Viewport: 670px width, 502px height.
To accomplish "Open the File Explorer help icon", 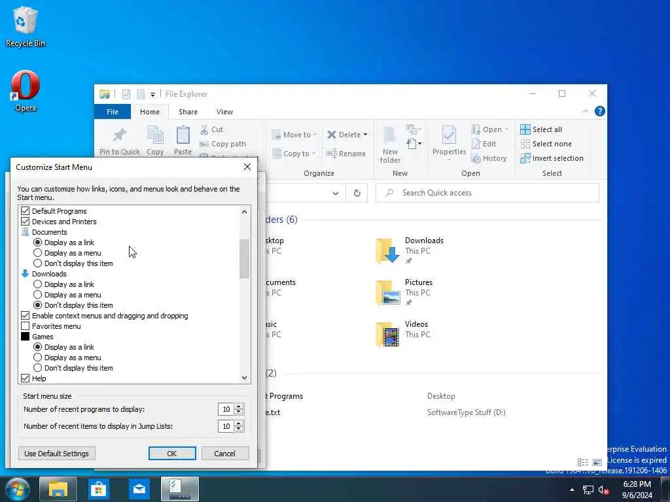I will tap(599, 111).
